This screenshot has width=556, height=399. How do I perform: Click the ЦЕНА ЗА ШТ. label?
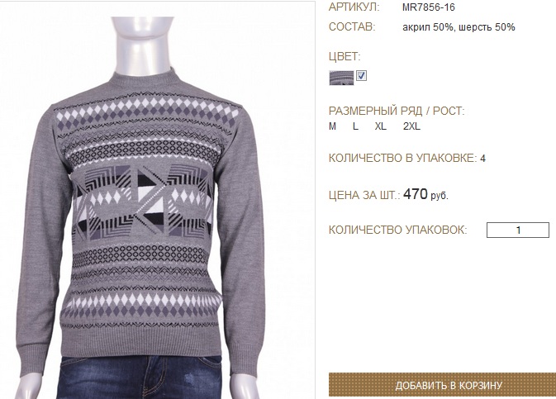(x=364, y=195)
